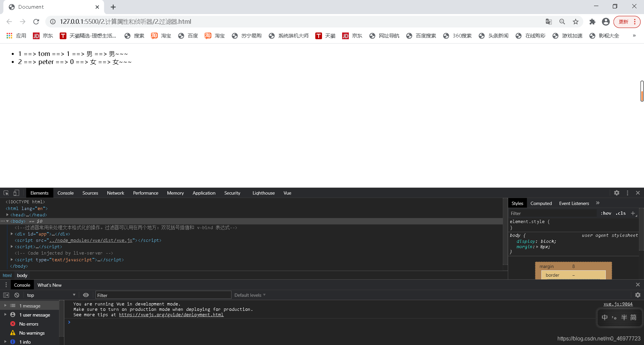Show more bookmarks with the chevron
644x345 pixels.
point(634,36)
